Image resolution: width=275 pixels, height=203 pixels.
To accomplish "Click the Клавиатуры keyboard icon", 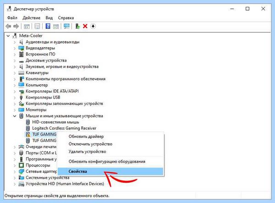I will coord(21,72).
